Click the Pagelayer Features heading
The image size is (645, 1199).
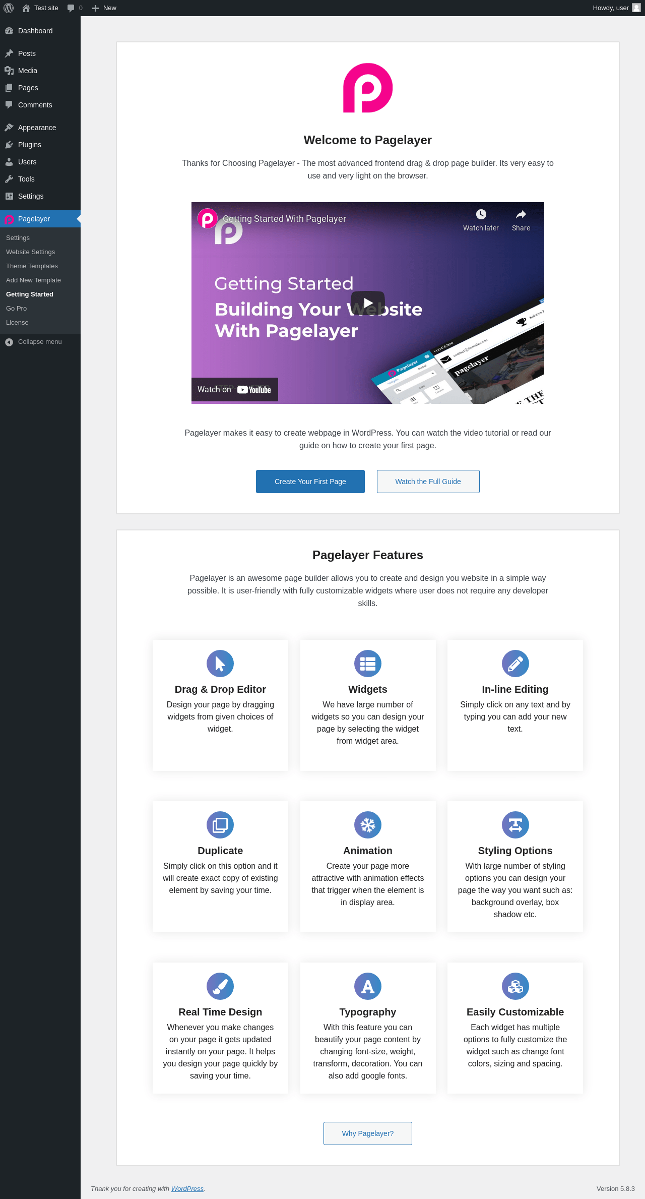(368, 555)
